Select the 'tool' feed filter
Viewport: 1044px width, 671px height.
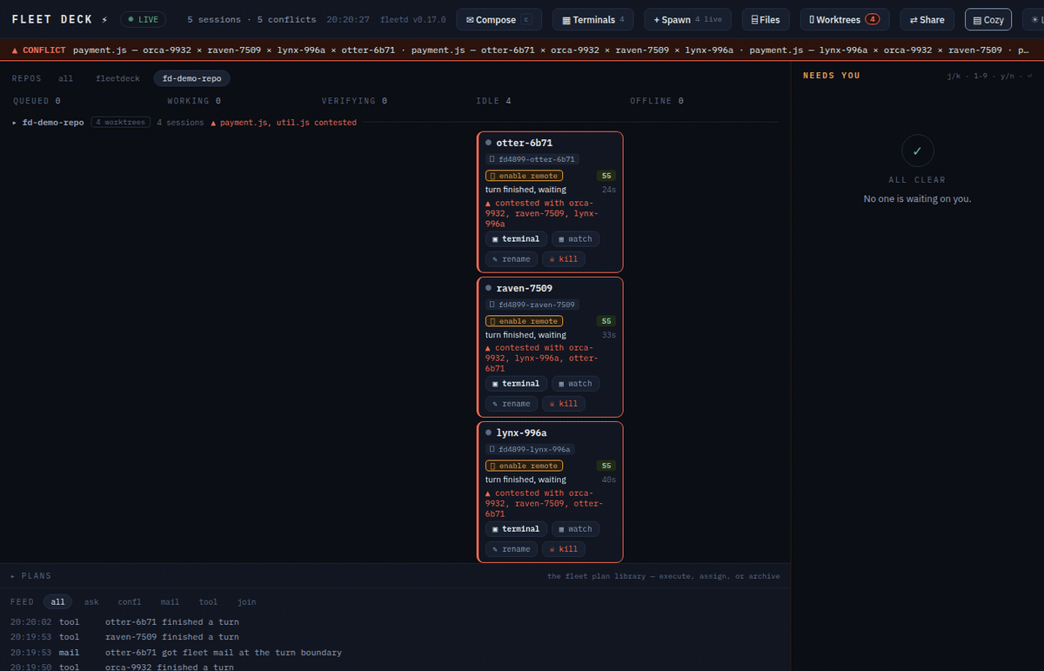pyautogui.click(x=208, y=602)
